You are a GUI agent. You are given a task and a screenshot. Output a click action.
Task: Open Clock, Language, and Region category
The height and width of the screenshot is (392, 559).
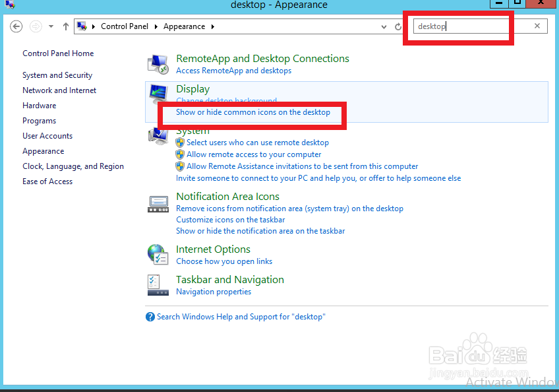point(73,166)
